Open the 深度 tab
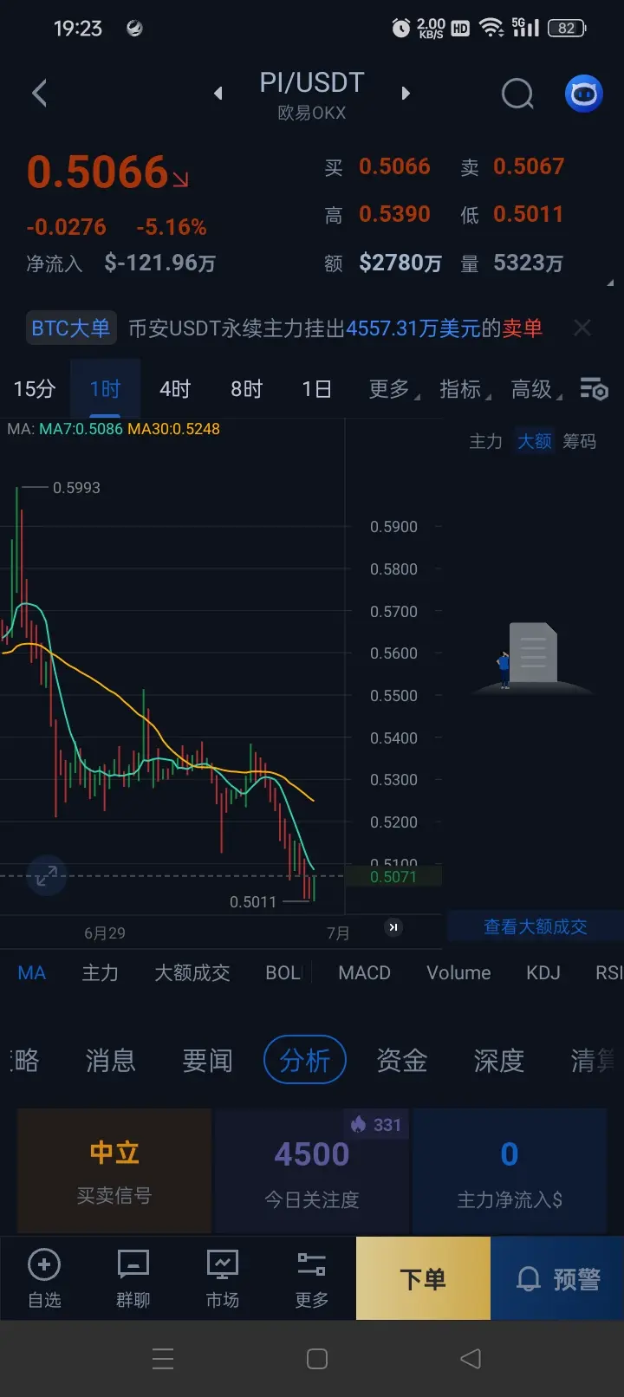This screenshot has height=1397, width=624. (499, 1060)
